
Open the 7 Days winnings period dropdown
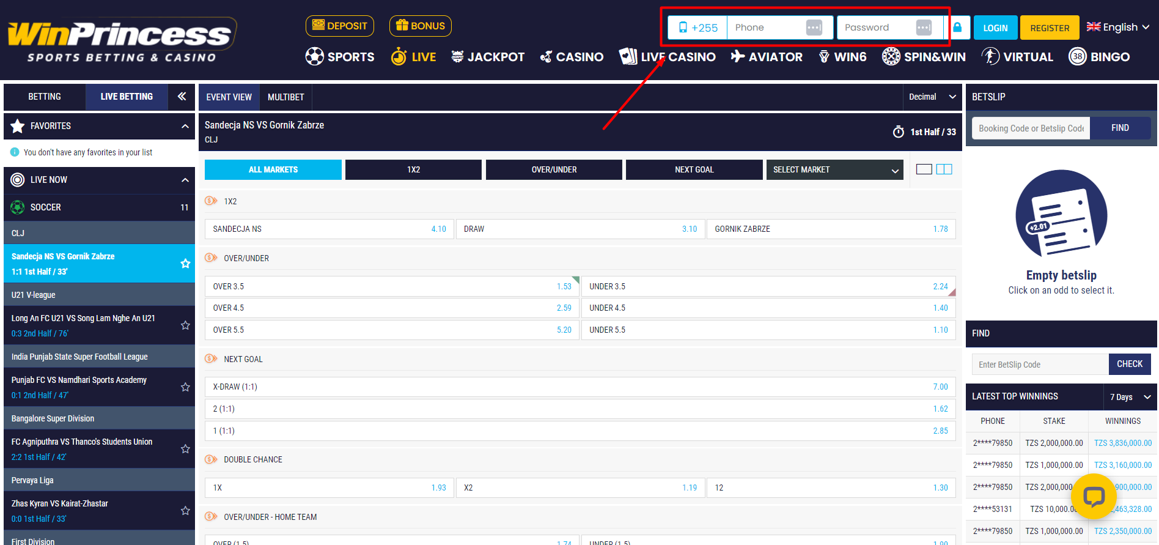(1130, 397)
